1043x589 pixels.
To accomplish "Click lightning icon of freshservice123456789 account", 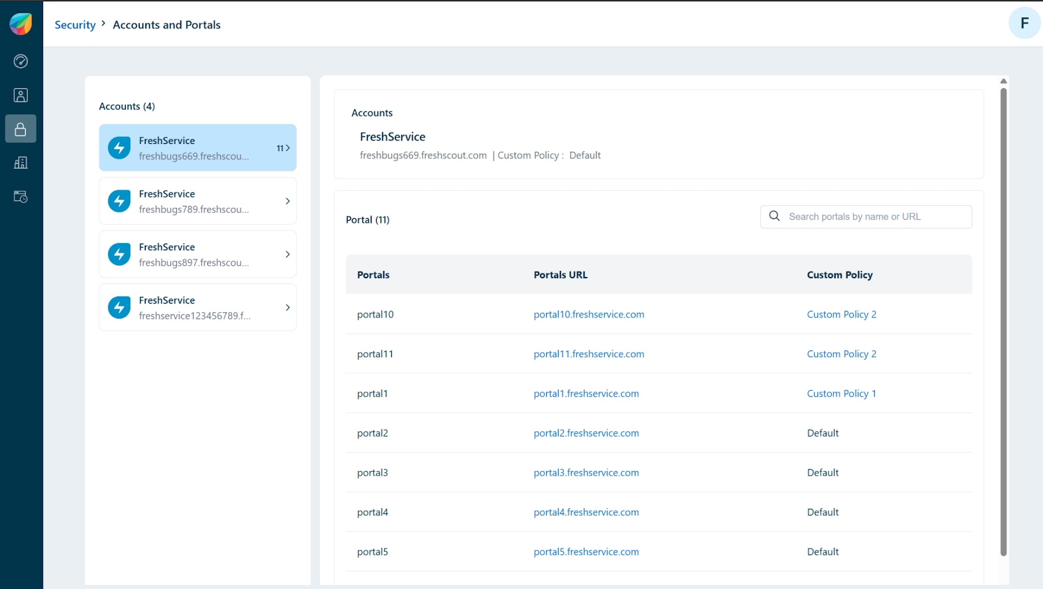I will 119,308.
